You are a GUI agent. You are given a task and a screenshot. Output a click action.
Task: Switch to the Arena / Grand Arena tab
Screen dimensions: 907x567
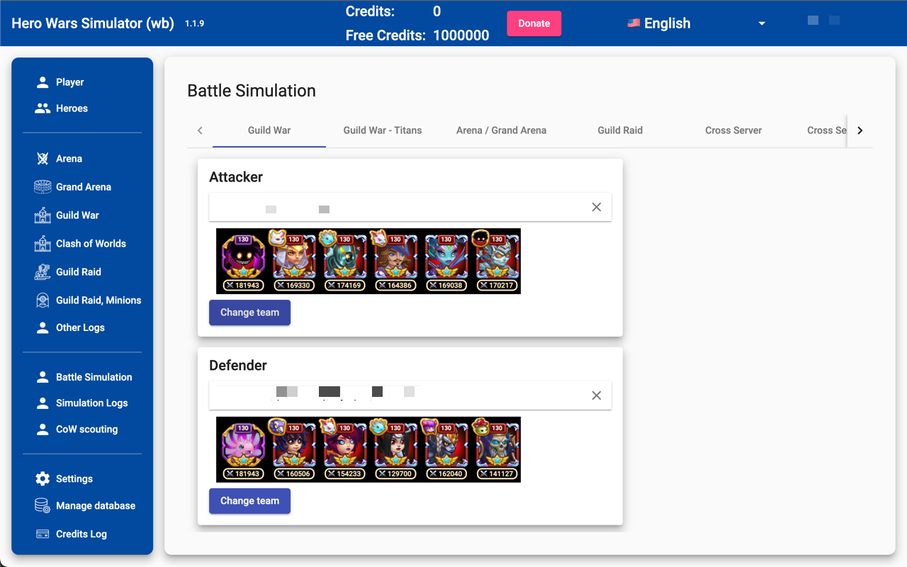point(501,130)
